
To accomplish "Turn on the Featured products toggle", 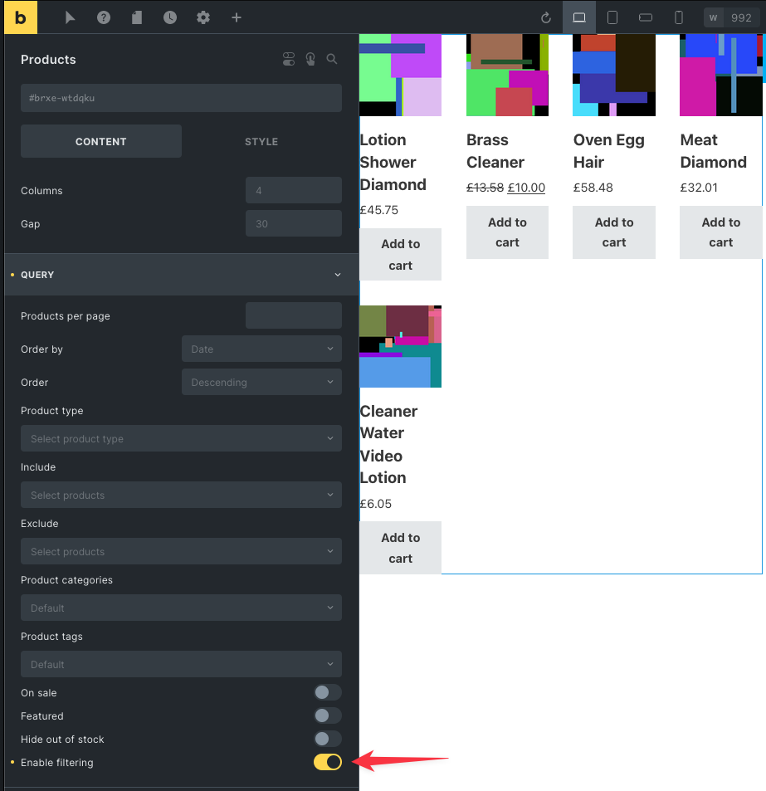I will point(327,715).
